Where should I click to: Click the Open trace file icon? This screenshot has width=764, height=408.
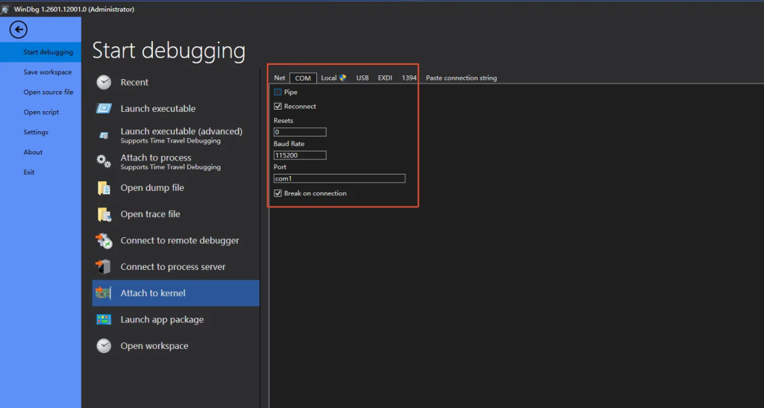tap(104, 214)
